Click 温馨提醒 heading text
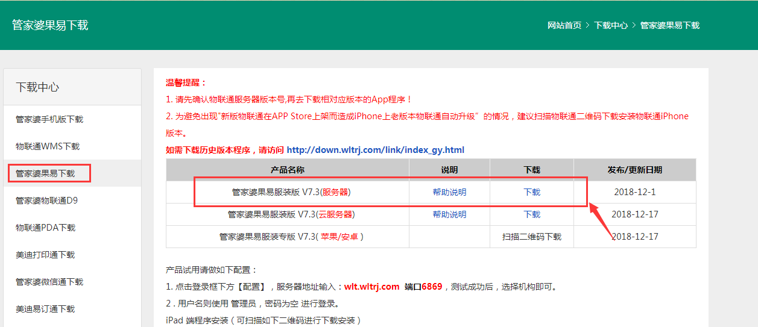This screenshot has height=327, width=758. (x=186, y=83)
